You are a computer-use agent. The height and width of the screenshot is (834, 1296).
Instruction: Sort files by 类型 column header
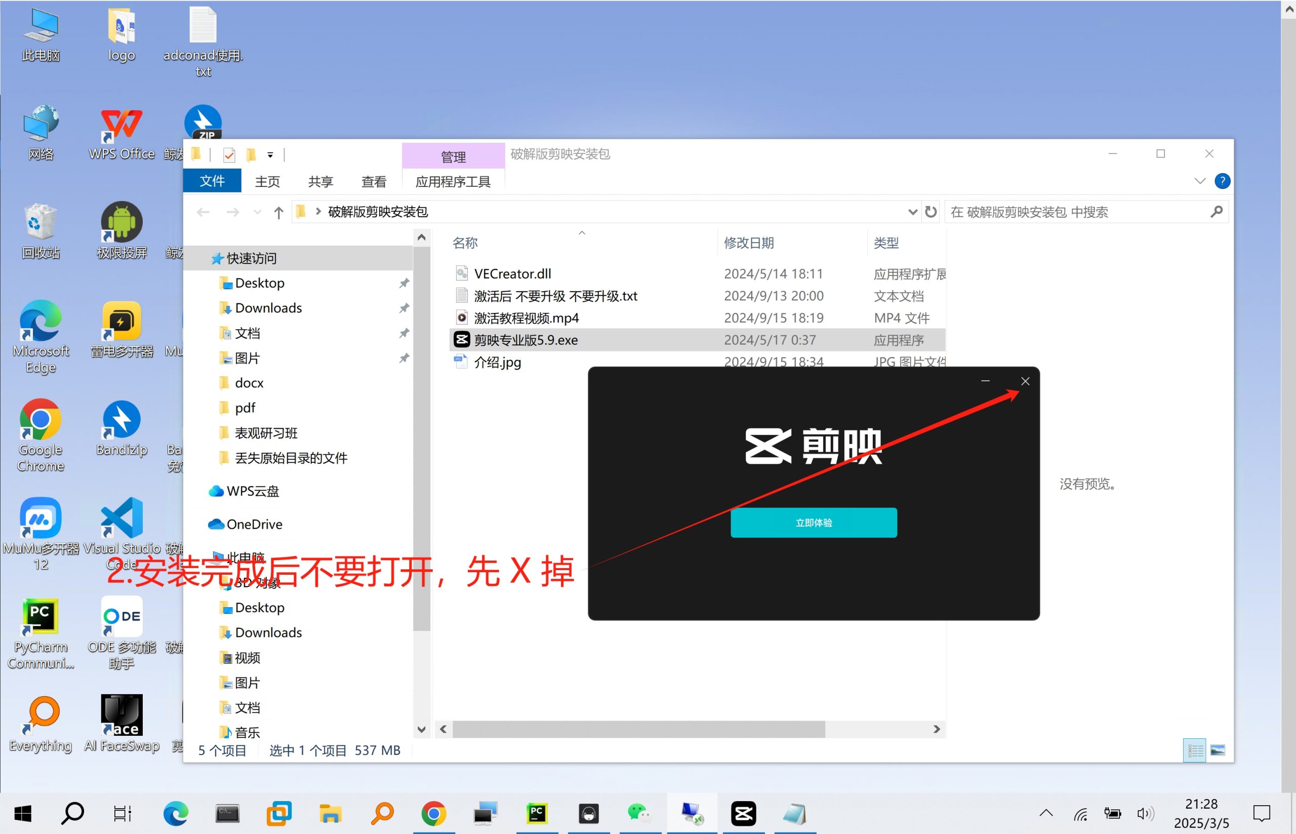click(x=886, y=243)
